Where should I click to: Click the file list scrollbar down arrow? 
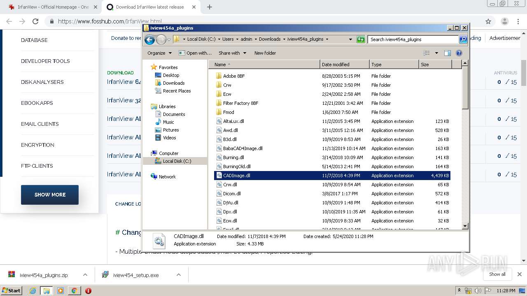(465, 226)
